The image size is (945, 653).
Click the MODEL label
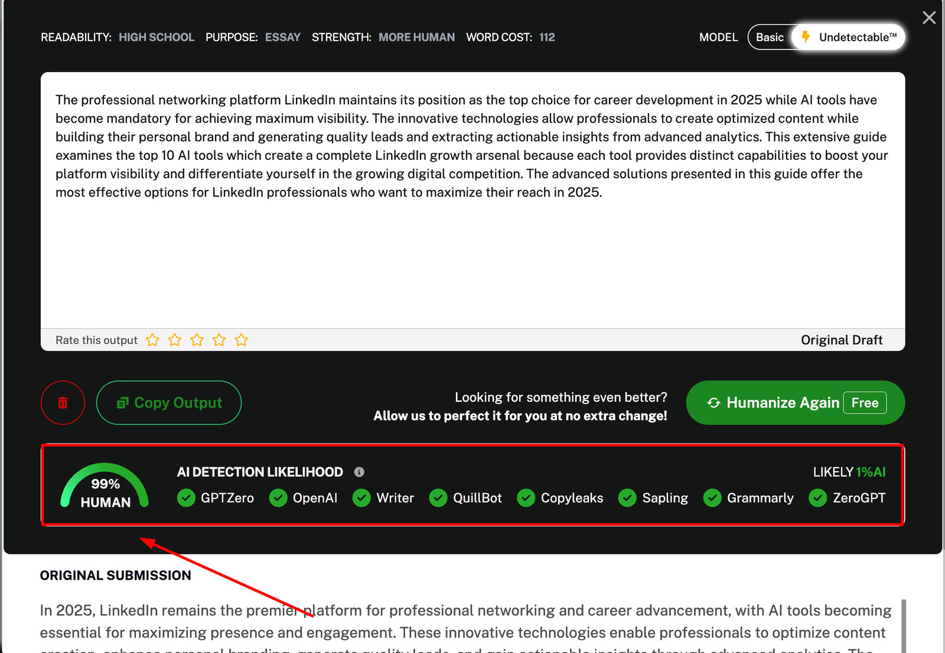click(719, 37)
